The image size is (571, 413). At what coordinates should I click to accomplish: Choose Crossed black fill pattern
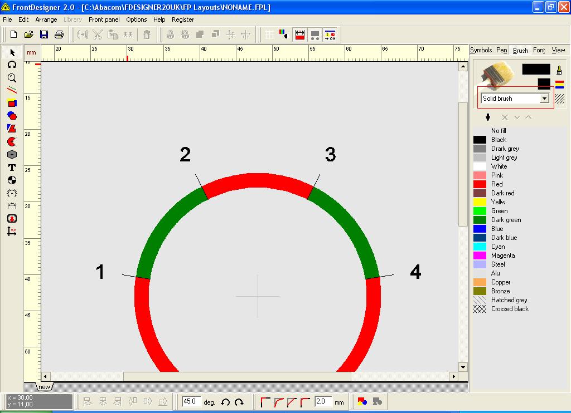[x=509, y=309]
